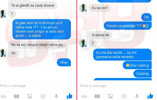
Task: Tap the Aa text button in left chat
Action: (3, 96)
